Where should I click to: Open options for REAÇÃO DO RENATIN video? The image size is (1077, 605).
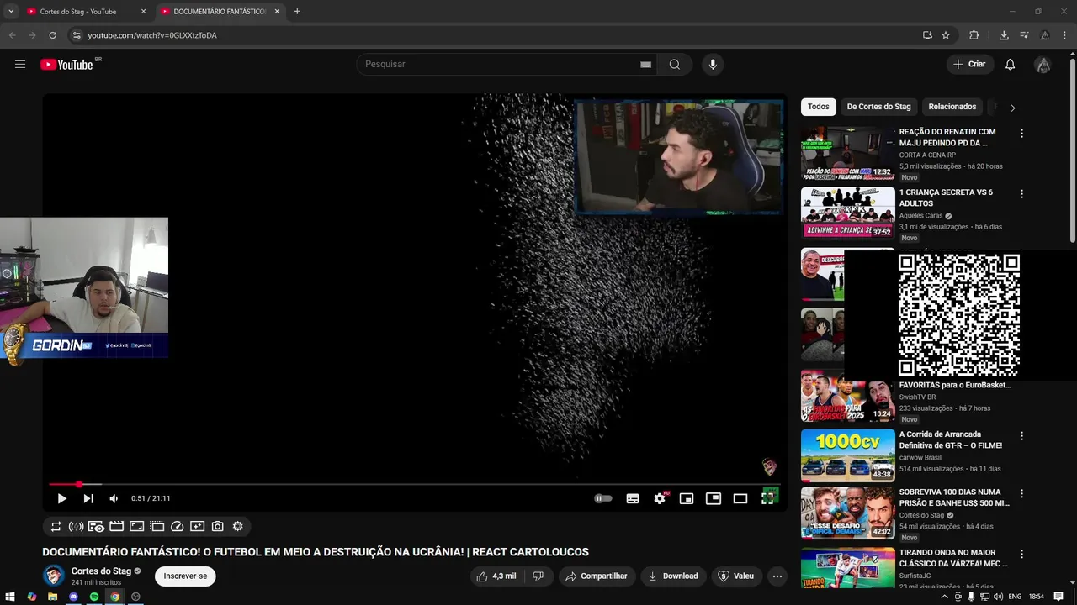(1022, 134)
